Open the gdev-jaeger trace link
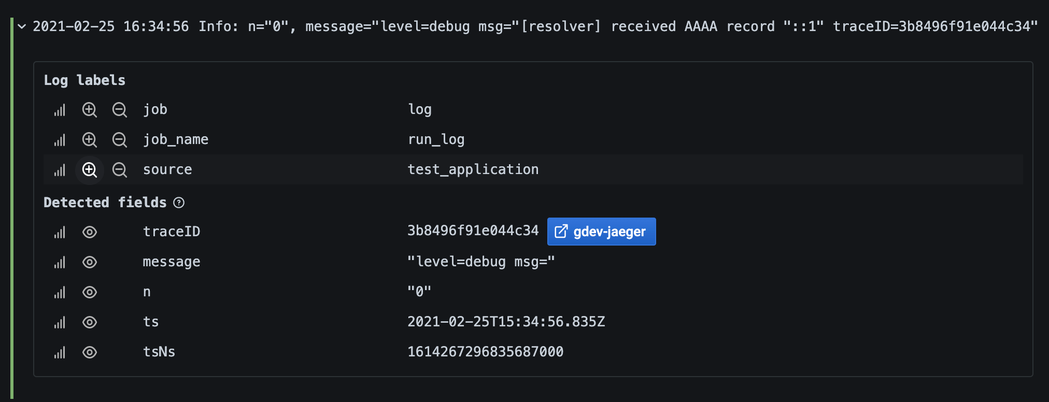The image size is (1049, 402). 601,232
